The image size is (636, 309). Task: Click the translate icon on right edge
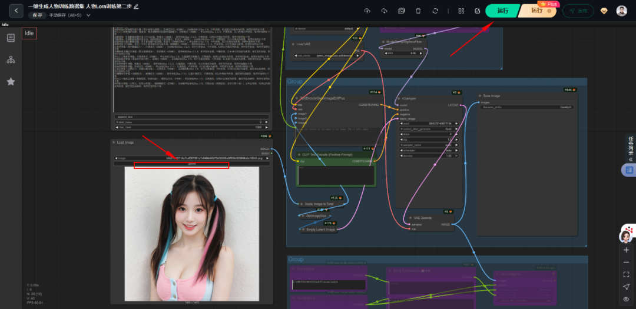click(x=628, y=170)
